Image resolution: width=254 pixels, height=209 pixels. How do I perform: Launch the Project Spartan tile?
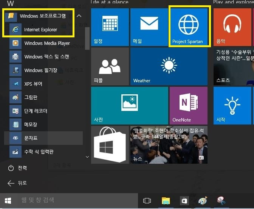(189, 27)
